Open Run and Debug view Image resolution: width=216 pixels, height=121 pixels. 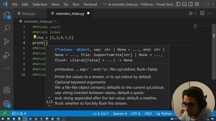pyautogui.click(x=7, y=55)
